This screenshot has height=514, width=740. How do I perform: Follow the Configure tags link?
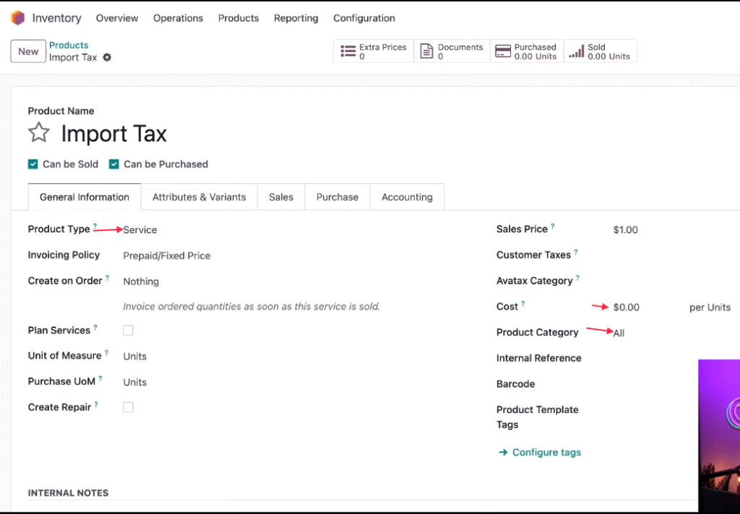point(539,452)
